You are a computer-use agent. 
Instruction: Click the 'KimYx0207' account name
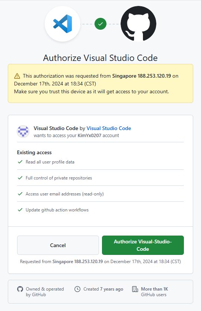click(x=89, y=136)
